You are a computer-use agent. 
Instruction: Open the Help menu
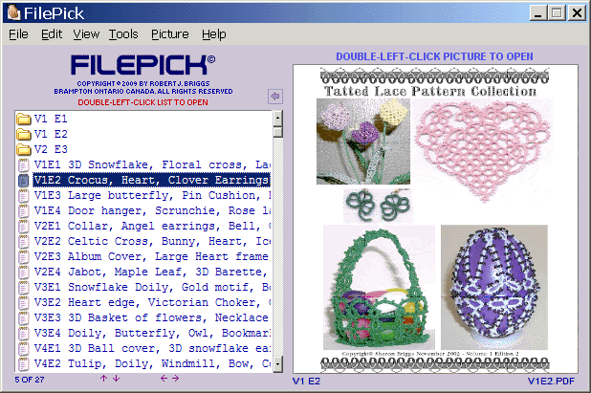pyautogui.click(x=213, y=34)
